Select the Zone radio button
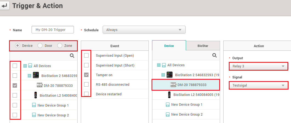This screenshot has width=291, height=123. [60, 46]
